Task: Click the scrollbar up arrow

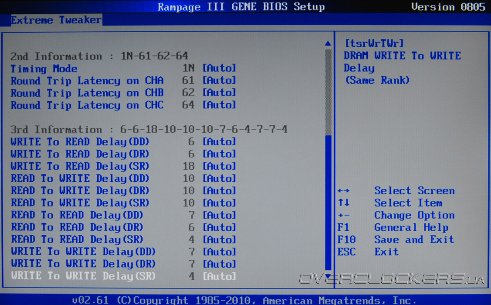Action: tap(328, 43)
